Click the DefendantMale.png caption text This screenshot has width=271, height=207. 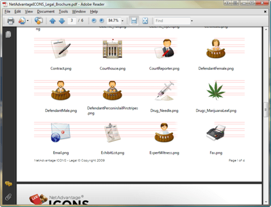(x=61, y=111)
